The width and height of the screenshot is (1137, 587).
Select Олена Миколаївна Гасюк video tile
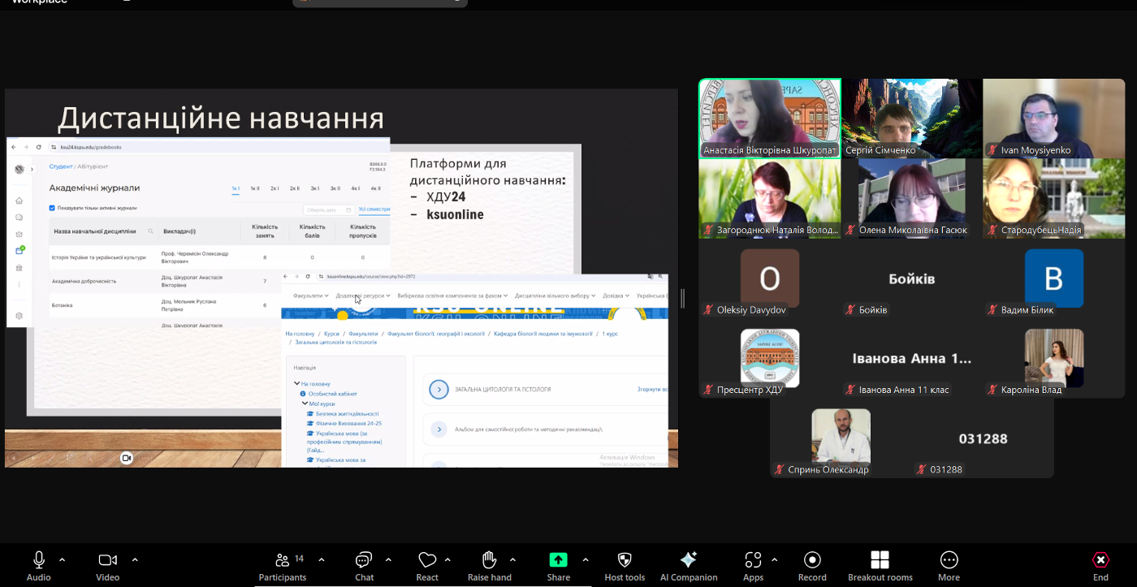click(912, 198)
